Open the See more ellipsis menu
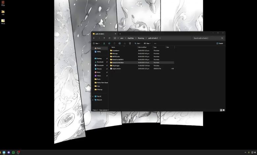 155,43
